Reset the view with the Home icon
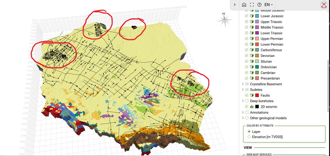Image resolution: width=330 pixels, height=156 pixels. (x=244, y=5)
